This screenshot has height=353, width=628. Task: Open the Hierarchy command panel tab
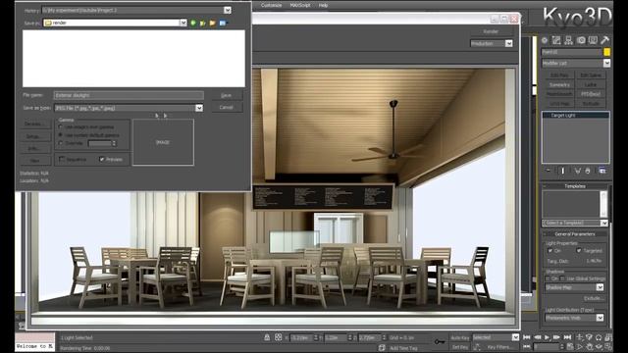click(x=569, y=40)
